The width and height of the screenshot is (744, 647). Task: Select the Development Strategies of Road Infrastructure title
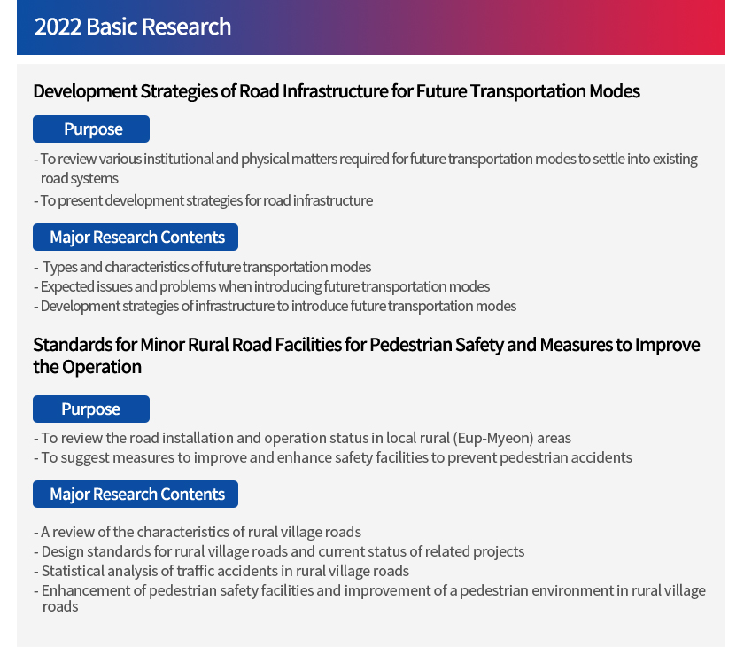pos(337,91)
